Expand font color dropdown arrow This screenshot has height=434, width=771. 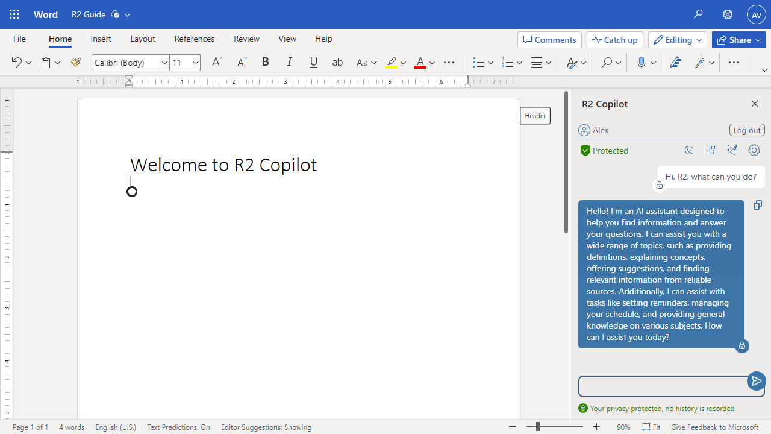pyautogui.click(x=432, y=63)
